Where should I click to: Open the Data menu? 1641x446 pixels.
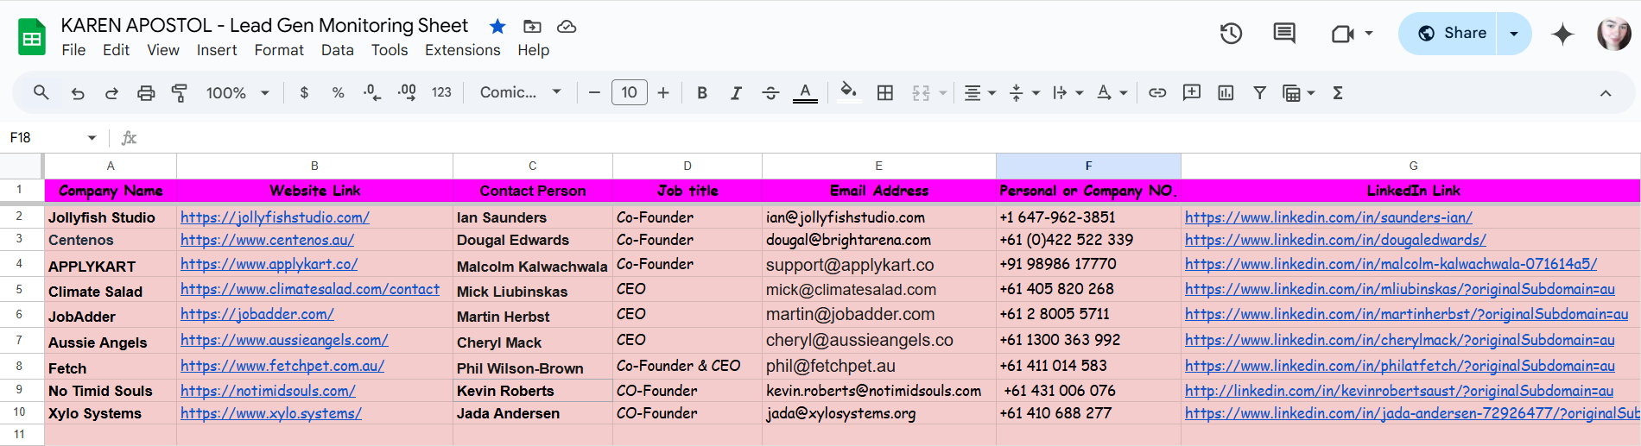coord(338,50)
